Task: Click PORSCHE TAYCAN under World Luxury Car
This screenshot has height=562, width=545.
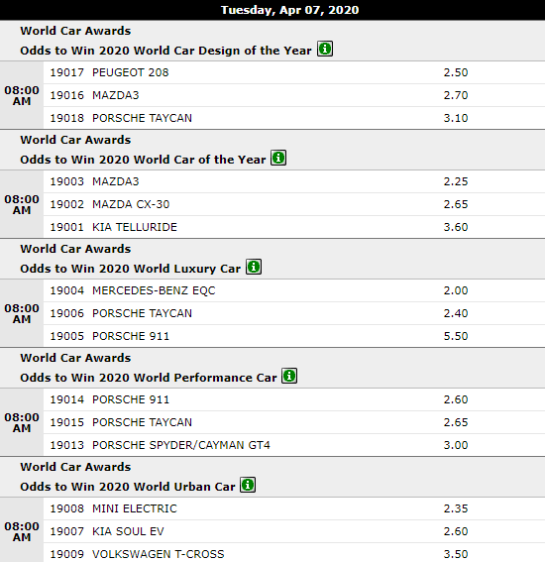Action: click(142, 313)
